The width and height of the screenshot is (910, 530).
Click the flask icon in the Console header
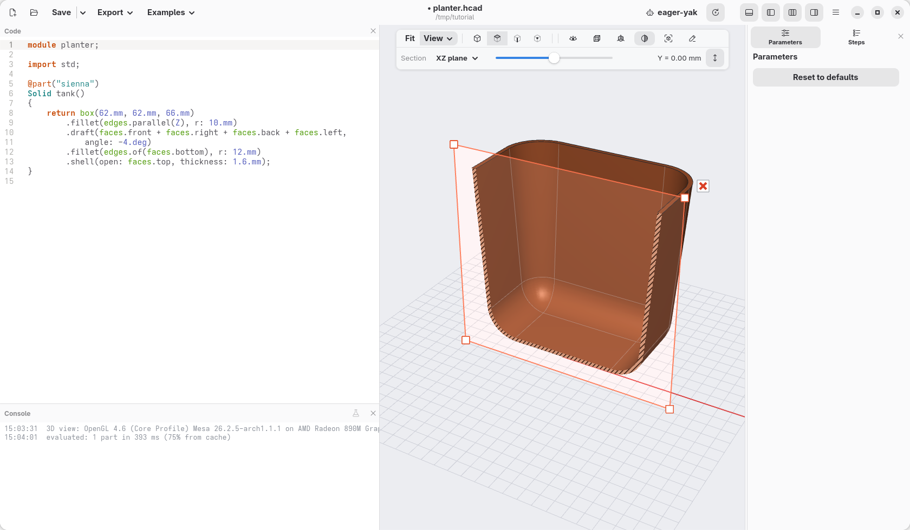tap(356, 413)
